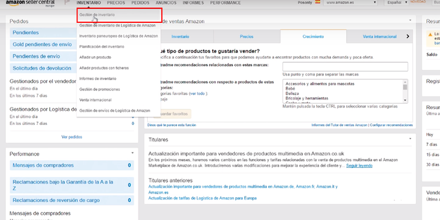Collapse the Performance widget arrow

point(132,153)
